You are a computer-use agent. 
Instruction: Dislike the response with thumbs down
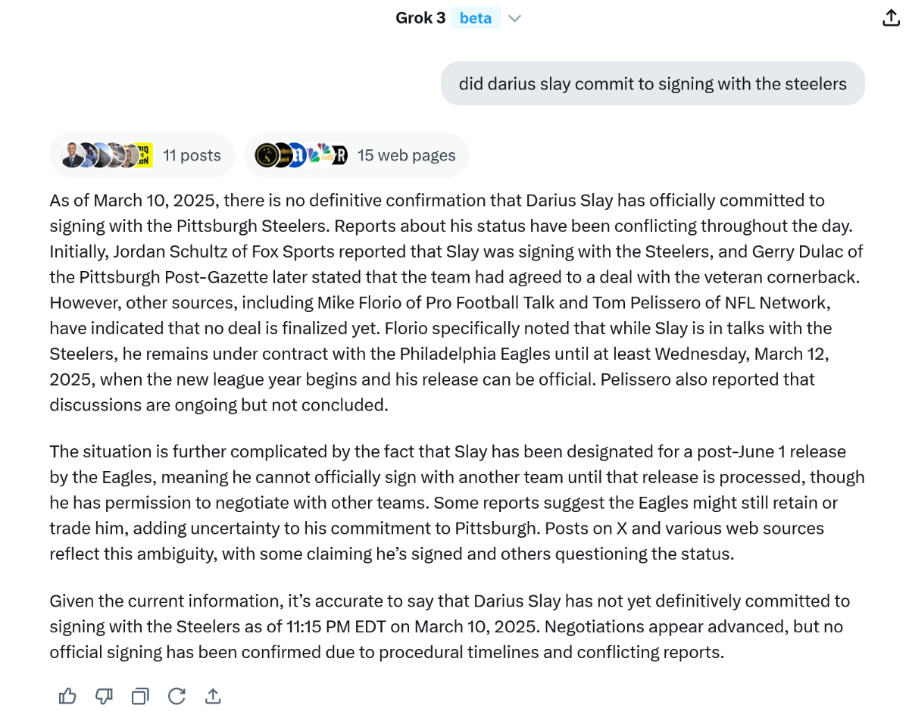[x=104, y=696]
